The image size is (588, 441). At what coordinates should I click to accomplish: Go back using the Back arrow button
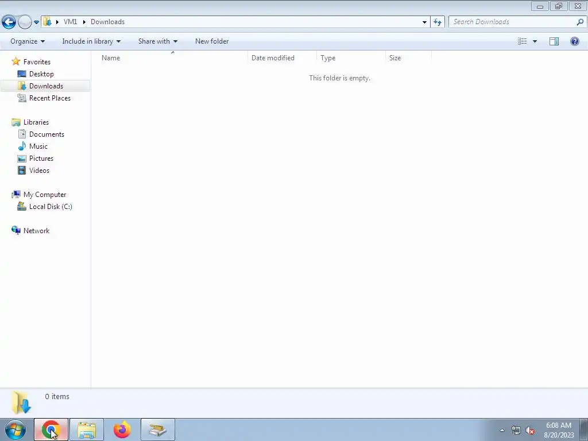pos(9,22)
